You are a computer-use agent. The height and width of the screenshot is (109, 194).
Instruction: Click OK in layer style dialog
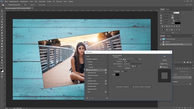(x=165, y=56)
